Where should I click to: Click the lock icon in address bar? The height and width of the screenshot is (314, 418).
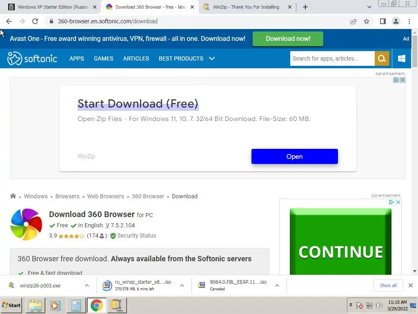pyautogui.click(x=51, y=21)
